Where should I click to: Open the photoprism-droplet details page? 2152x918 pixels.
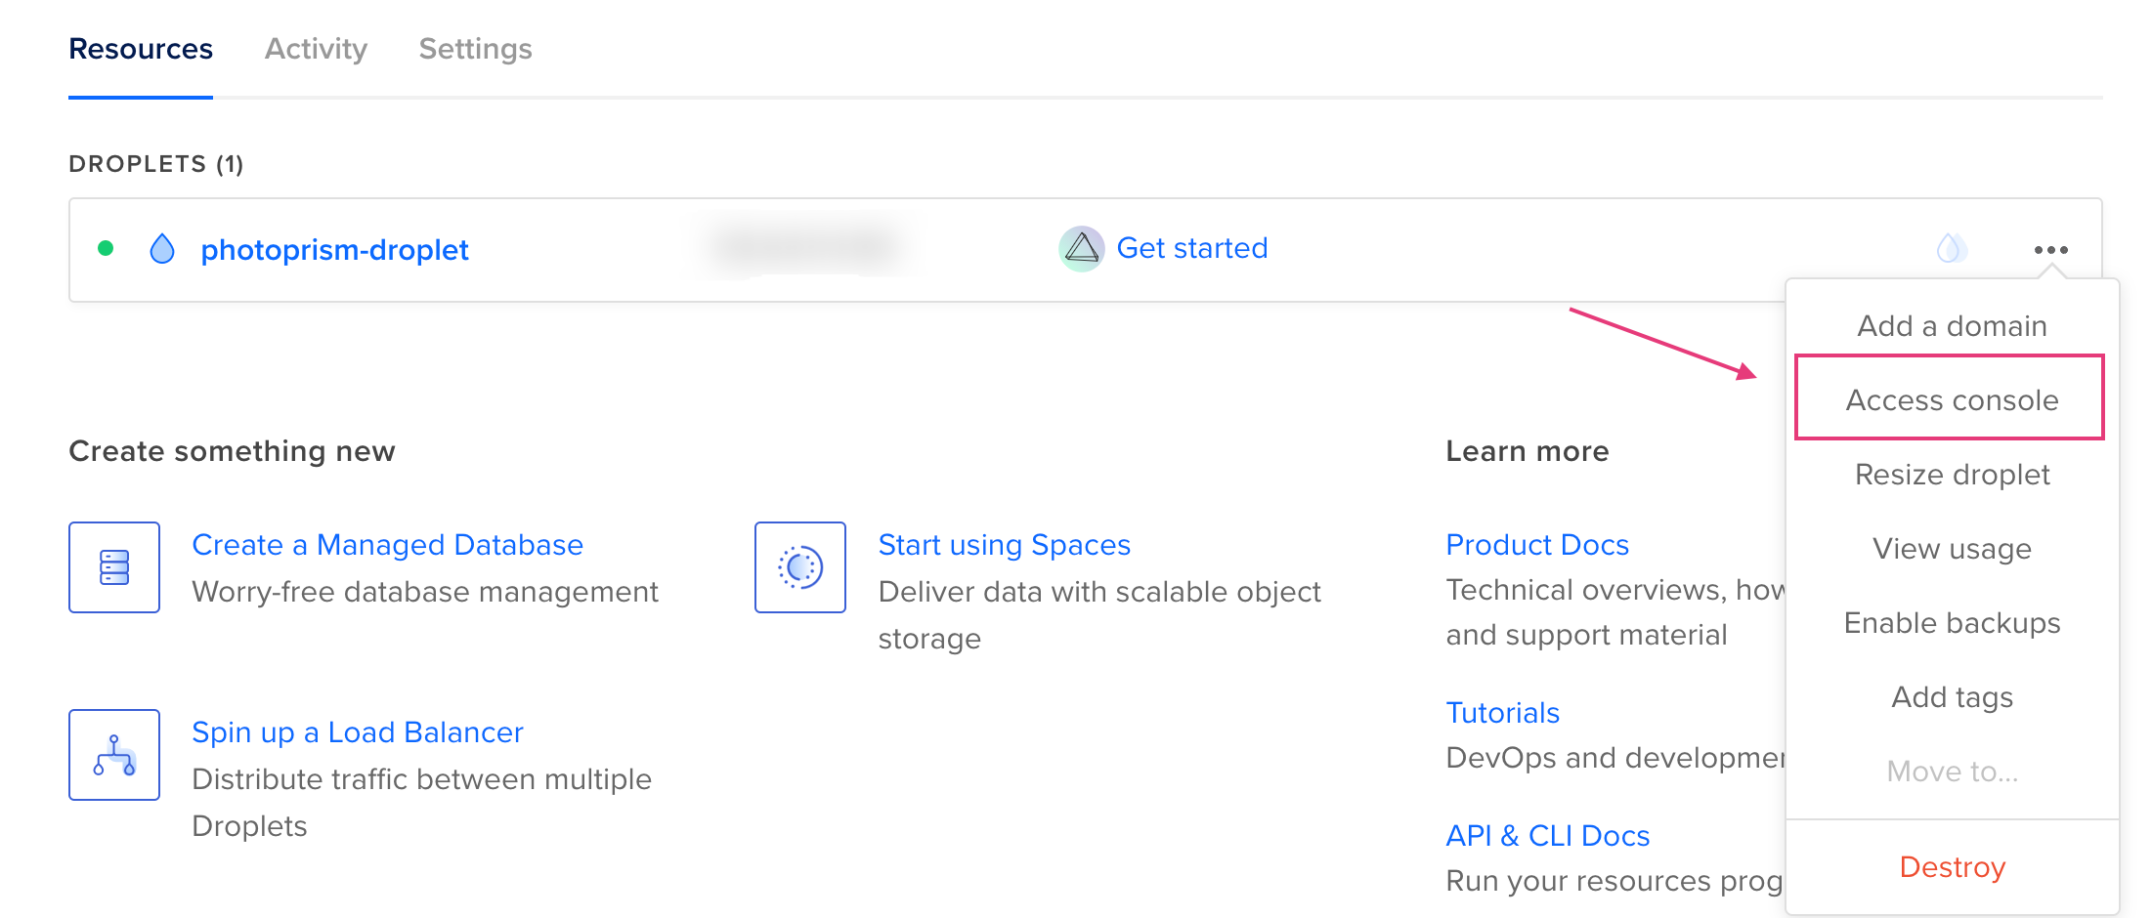pyautogui.click(x=334, y=249)
